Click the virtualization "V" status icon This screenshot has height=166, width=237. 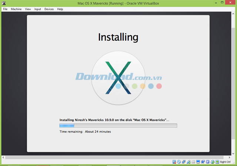pos(208,162)
